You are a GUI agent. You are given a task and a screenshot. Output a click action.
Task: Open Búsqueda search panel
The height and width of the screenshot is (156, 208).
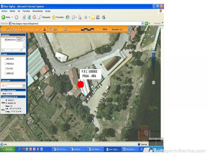[x=44, y=17]
